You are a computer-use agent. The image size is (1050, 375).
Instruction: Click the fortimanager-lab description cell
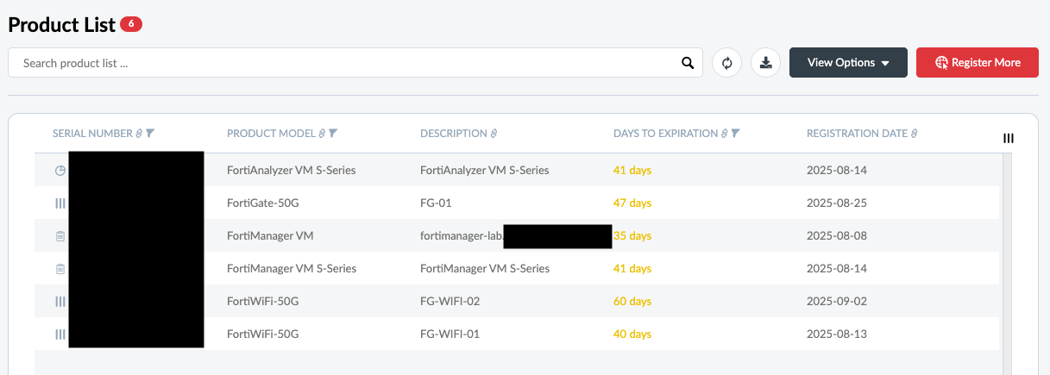(x=461, y=236)
